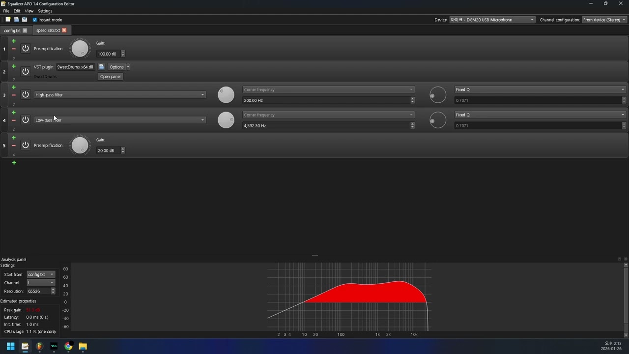
Task: Click the Low-pass Q knob
Action: click(438, 120)
